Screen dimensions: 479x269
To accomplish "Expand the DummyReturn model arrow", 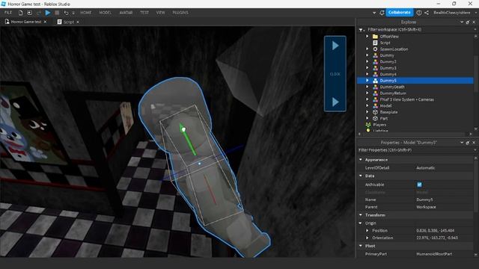I will coord(367,93).
